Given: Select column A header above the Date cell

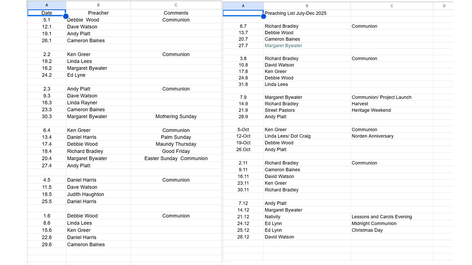Looking at the screenshot, I should point(47,5).
